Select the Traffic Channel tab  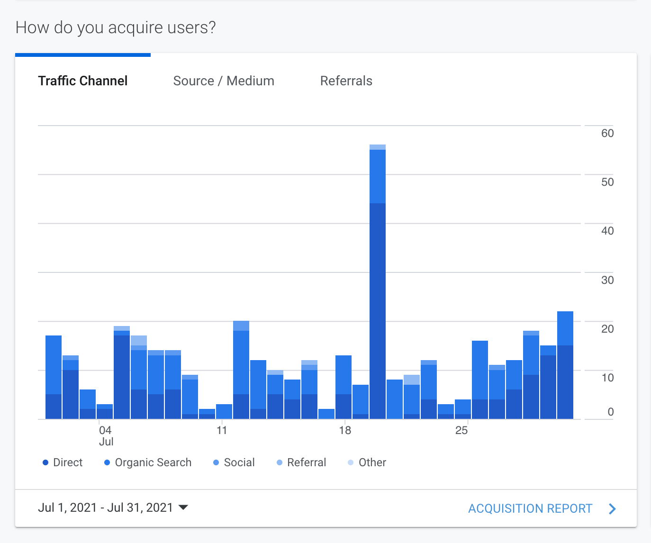83,81
